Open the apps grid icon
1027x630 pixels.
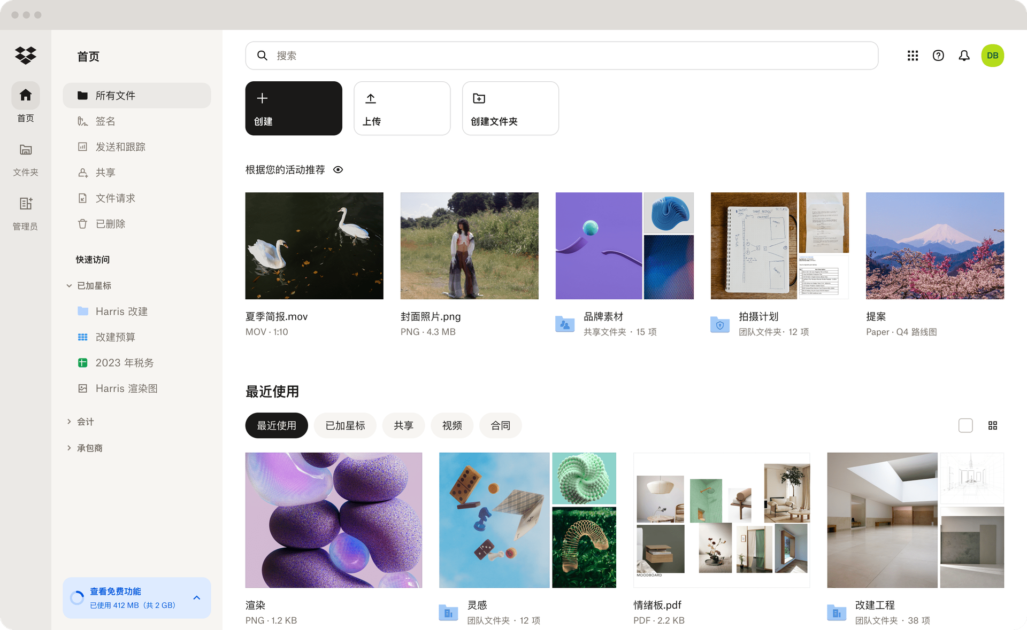(913, 55)
